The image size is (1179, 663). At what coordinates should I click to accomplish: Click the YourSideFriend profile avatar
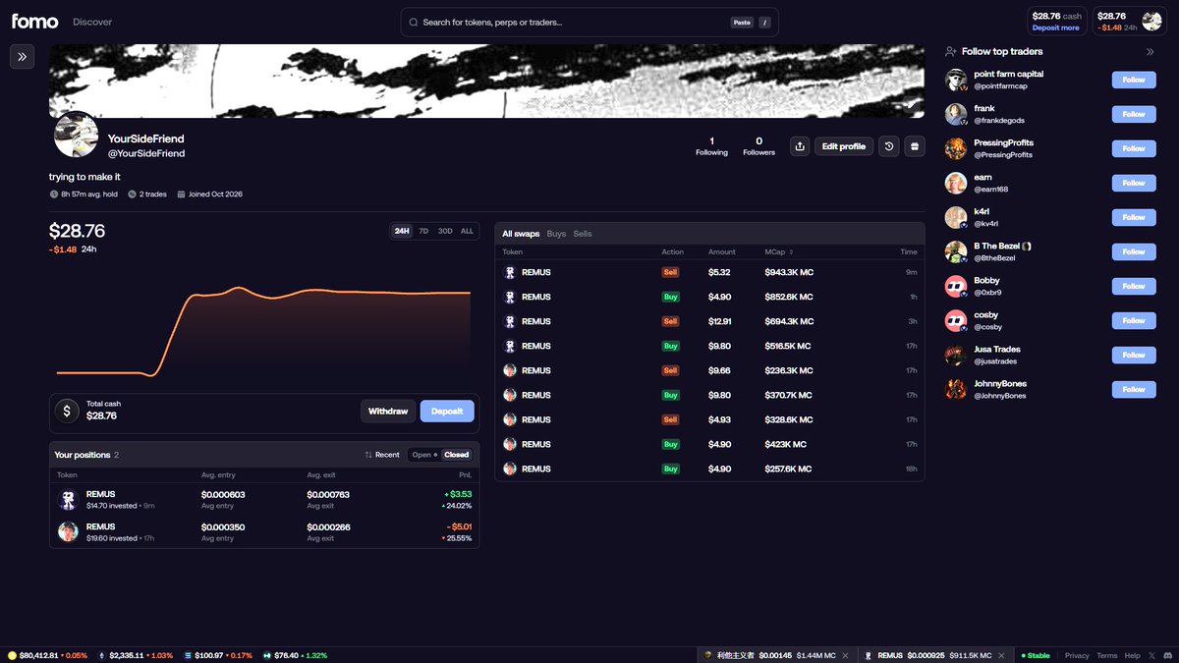tap(76, 135)
